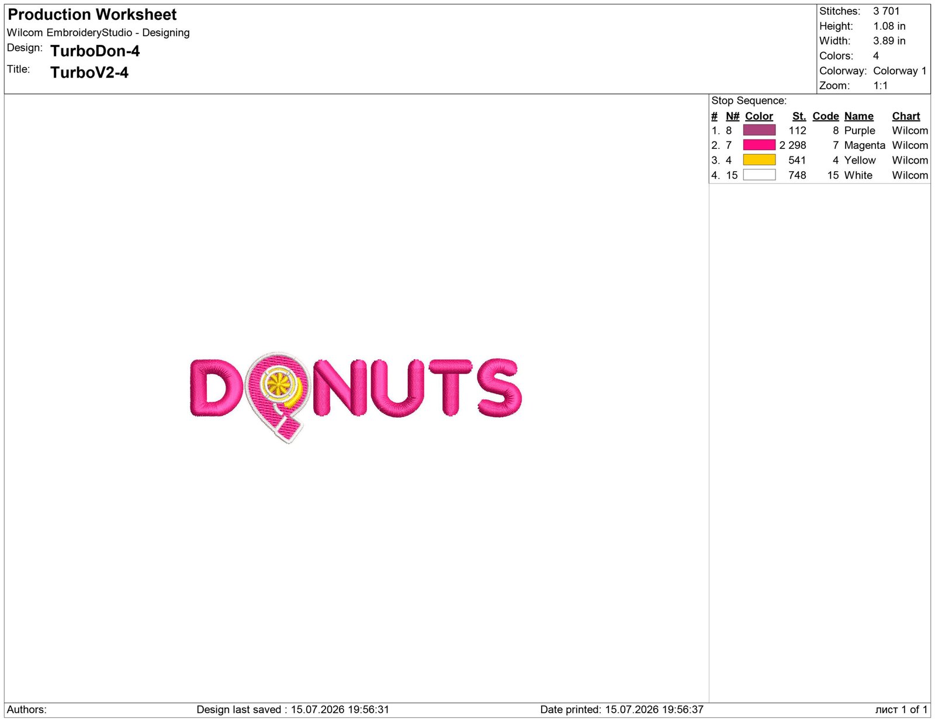
Task: Click the White color swatch in stop sequence
Action: click(759, 175)
